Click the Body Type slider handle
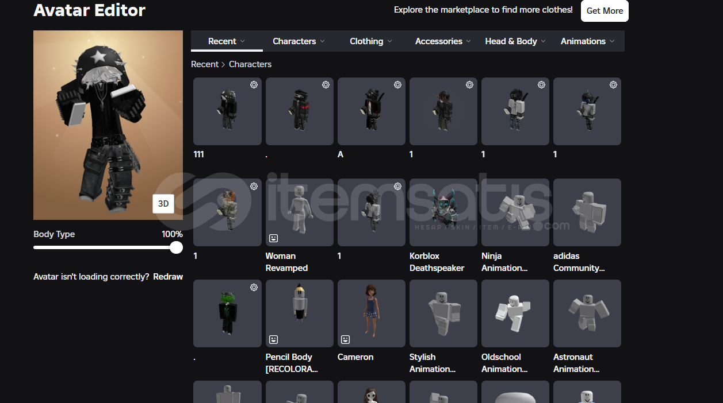The image size is (723, 403). pyautogui.click(x=177, y=247)
